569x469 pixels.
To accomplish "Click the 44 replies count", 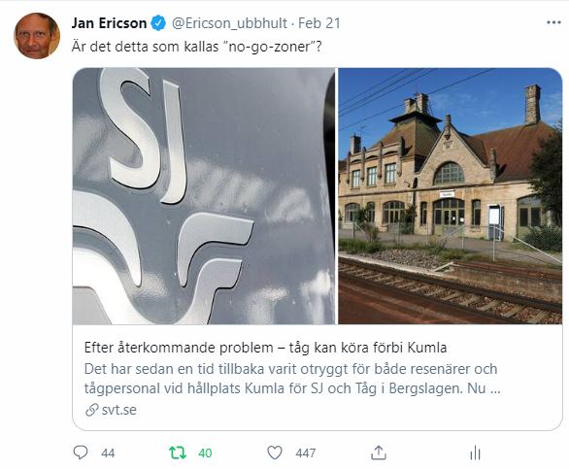I will coord(108,453).
